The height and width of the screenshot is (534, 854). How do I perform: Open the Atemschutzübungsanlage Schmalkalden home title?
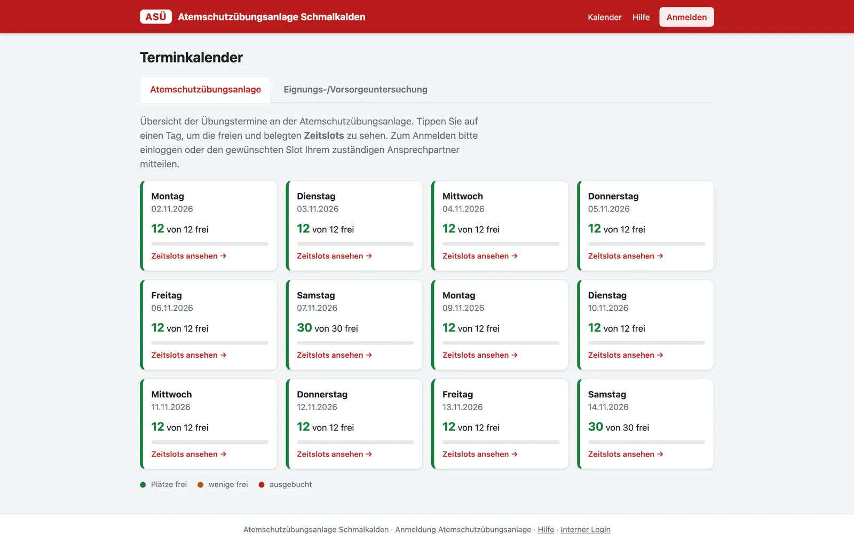click(272, 17)
